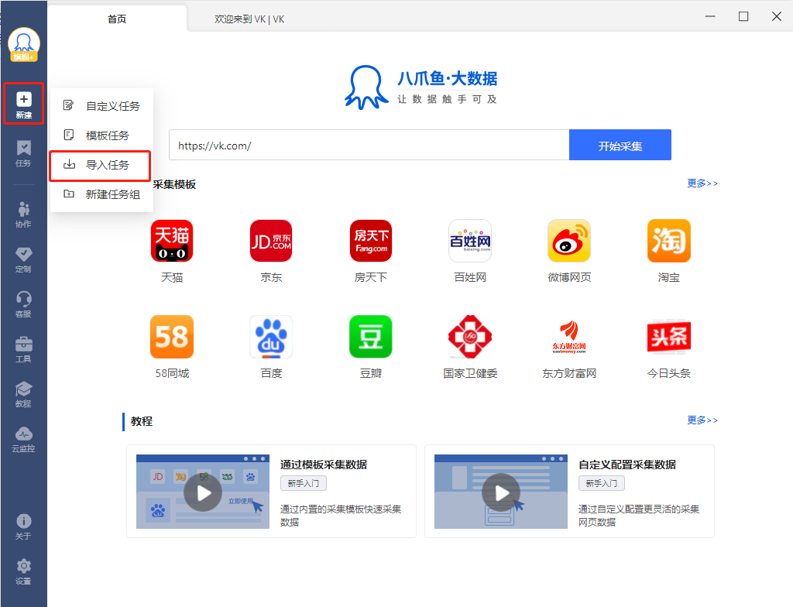Select the 国家卫健委 template icon
Viewport: 793px width, 607px height.
pos(470,337)
